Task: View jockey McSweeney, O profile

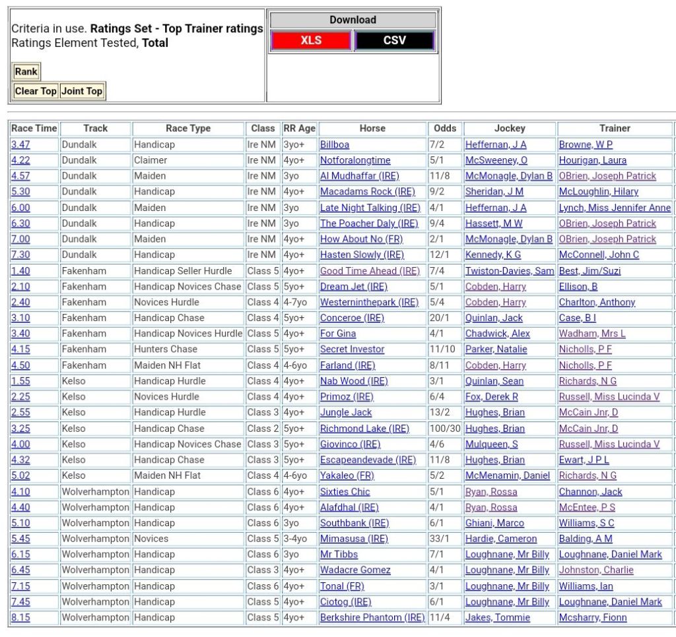Action: click(x=496, y=160)
